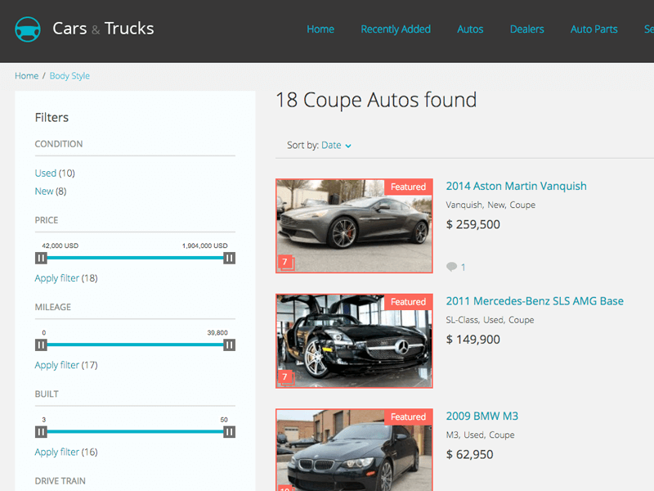Image resolution: width=654 pixels, height=491 pixels.
Task: Click the Featured badge on BMW M3
Action: [408, 417]
